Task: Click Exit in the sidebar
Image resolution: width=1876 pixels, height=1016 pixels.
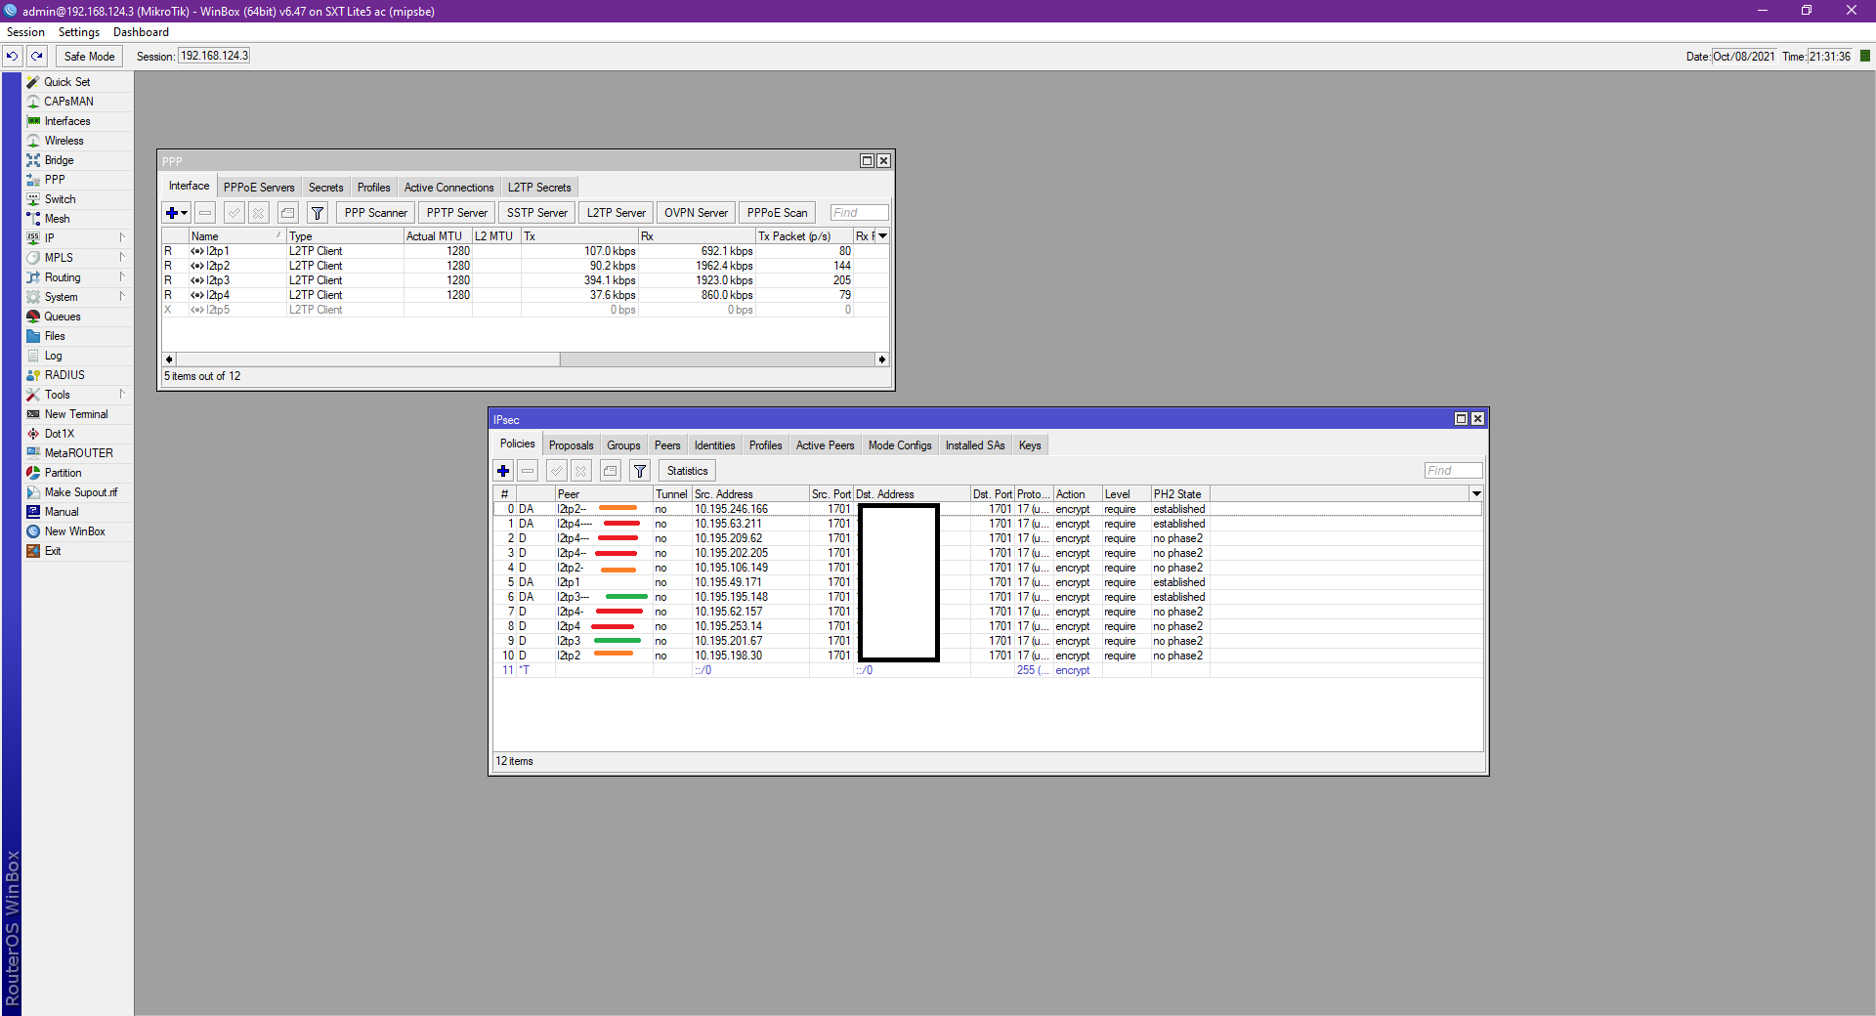Action: coord(53,551)
